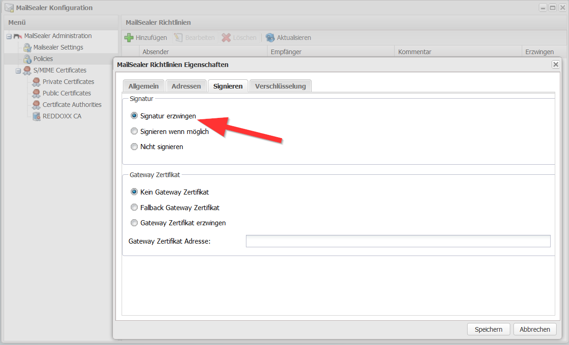This screenshot has width=569, height=345.
Task: Choose the 'Nicht signieren' radio button
Action: (x=134, y=147)
